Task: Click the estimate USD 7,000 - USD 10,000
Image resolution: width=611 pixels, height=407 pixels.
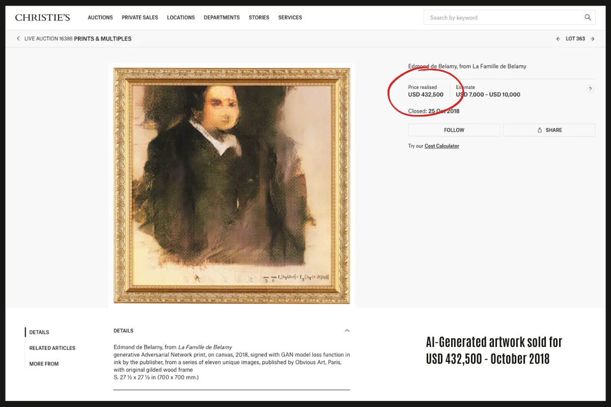Action: 488,95
